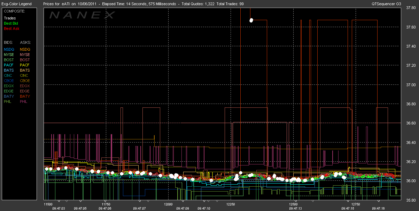Click PACF in the ASKS column

click(25, 65)
